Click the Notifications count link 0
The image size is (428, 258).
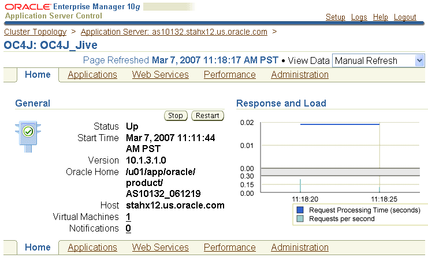tap(128, 228)
